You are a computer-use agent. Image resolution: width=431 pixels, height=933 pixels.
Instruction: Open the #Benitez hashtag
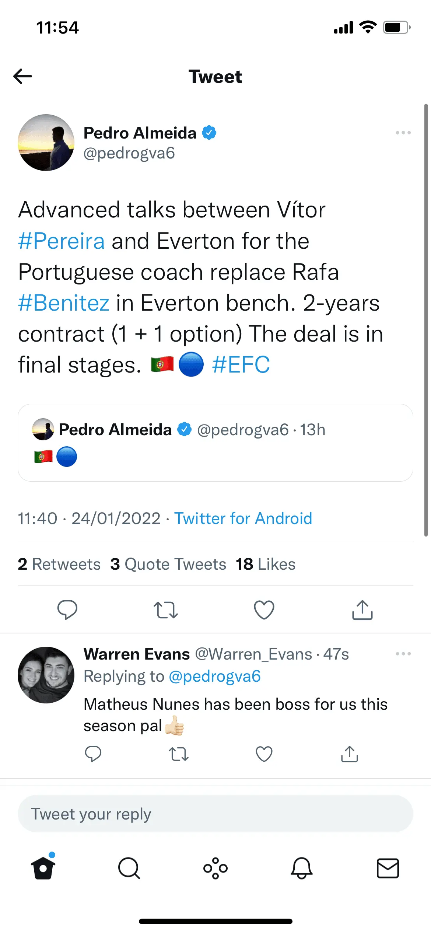pos(64,303)
